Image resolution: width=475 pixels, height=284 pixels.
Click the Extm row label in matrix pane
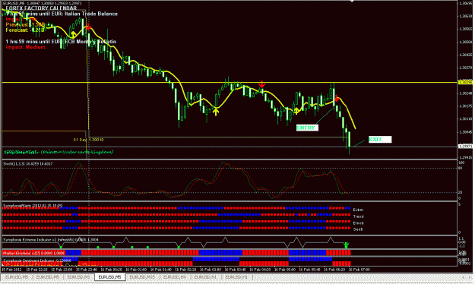click(358, 210)
